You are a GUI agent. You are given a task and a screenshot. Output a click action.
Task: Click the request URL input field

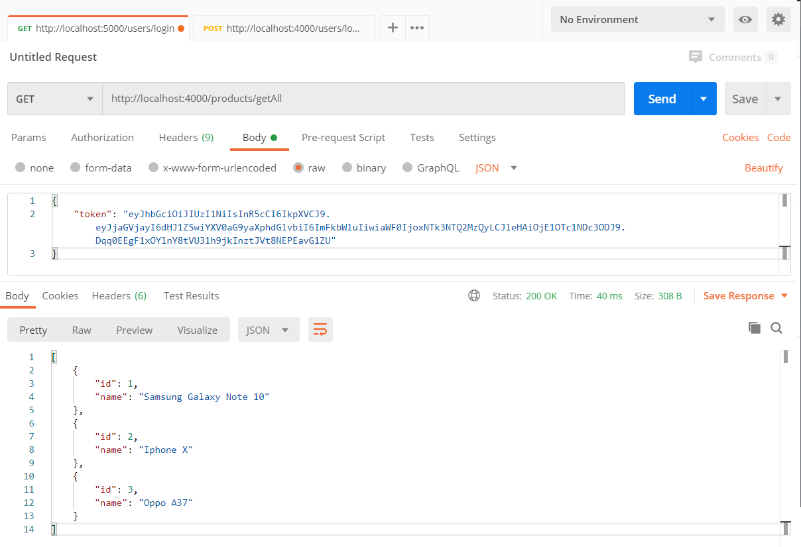pyautogui.click(x=363, y=99)
